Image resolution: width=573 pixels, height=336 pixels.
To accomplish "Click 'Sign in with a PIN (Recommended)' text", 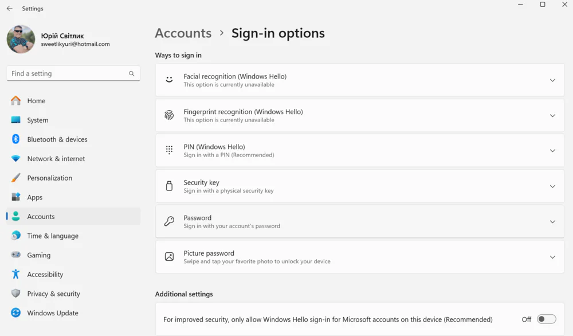I will 229,155.
